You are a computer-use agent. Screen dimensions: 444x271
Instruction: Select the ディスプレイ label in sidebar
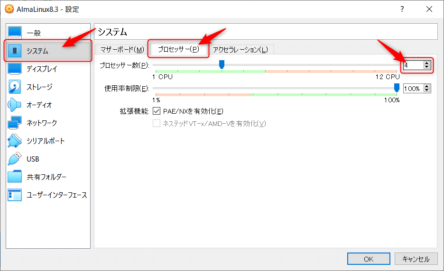pos(42,69)
